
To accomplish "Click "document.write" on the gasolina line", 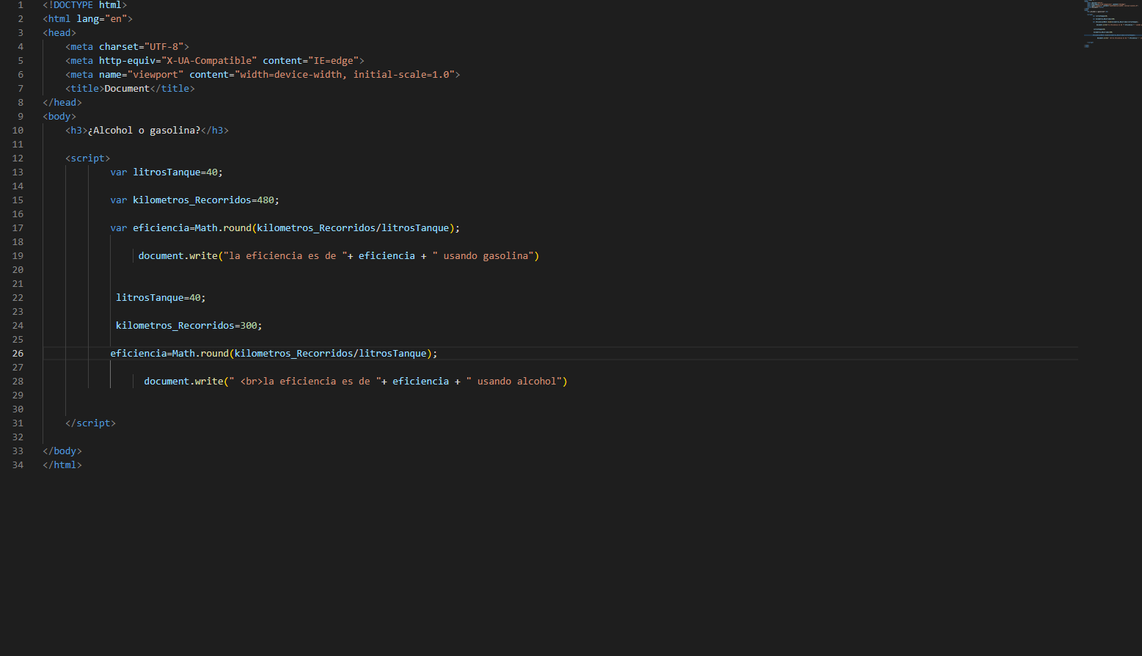I will [x=178, y=256].
